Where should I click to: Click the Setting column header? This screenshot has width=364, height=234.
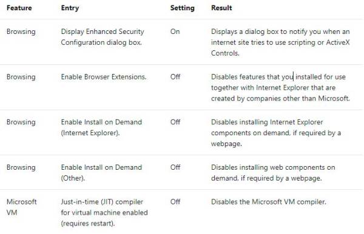(x=182, y=8)
